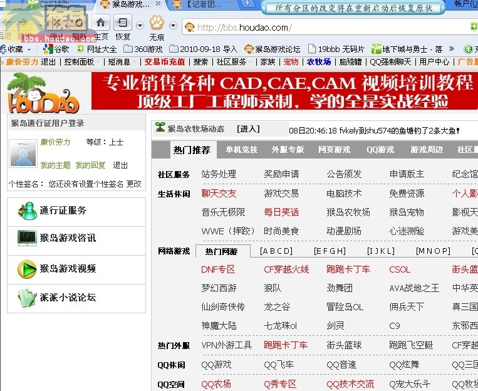This screenshot has width=478, height=391.
Task: Open the Google bookmark
Action: [x=57, y=49]
